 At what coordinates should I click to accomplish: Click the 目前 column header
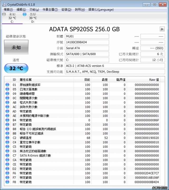point(83,80)
